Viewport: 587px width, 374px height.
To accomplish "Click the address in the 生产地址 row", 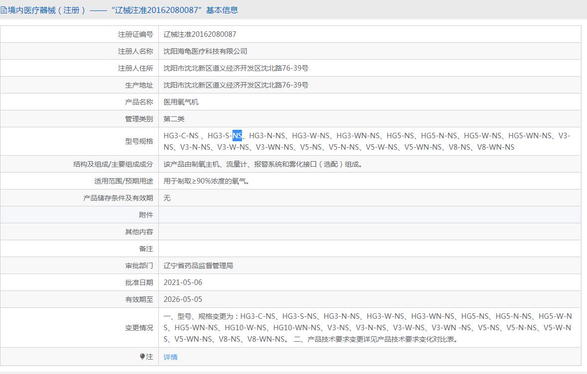I will (x=235, y=85).
